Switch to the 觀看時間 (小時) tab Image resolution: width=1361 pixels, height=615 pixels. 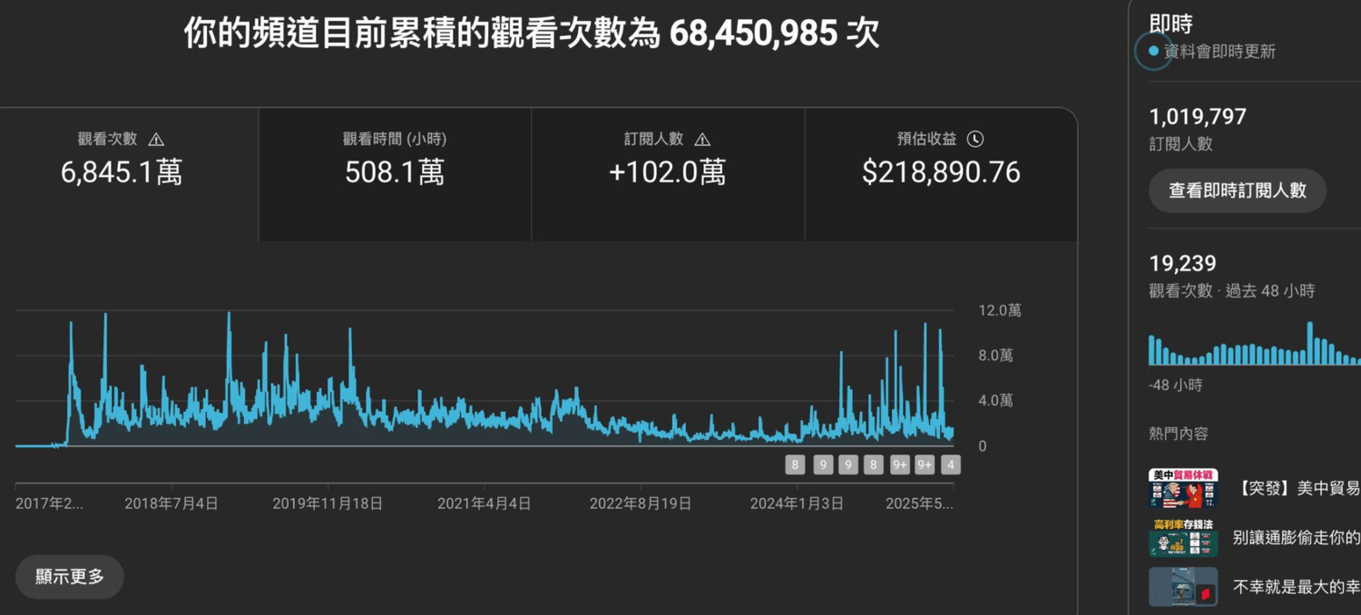click(395, 175)
